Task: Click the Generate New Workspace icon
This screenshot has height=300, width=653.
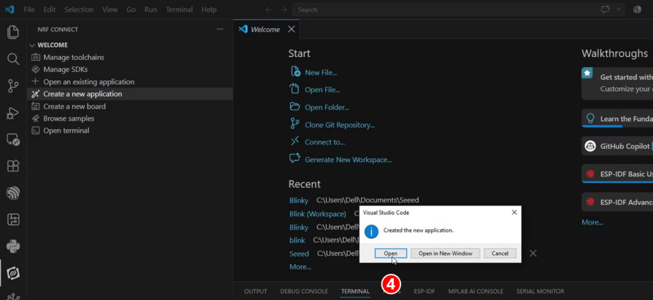Action: [x=295, y=159]
